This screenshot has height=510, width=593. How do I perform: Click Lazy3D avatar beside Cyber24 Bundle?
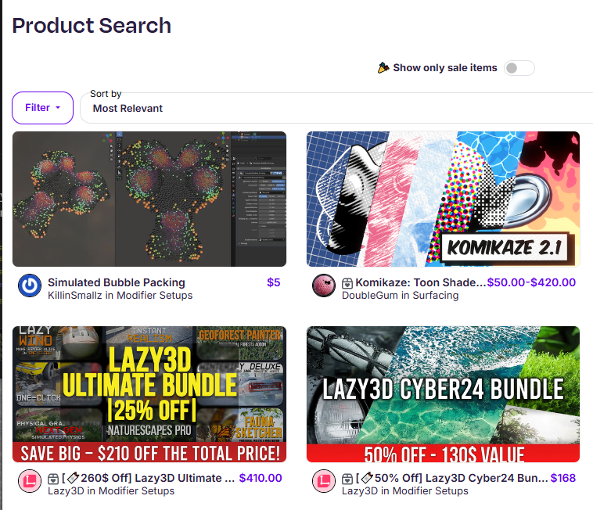click(324, 481)
